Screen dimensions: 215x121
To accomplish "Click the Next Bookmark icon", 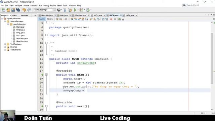I will [x=95, y=19].
